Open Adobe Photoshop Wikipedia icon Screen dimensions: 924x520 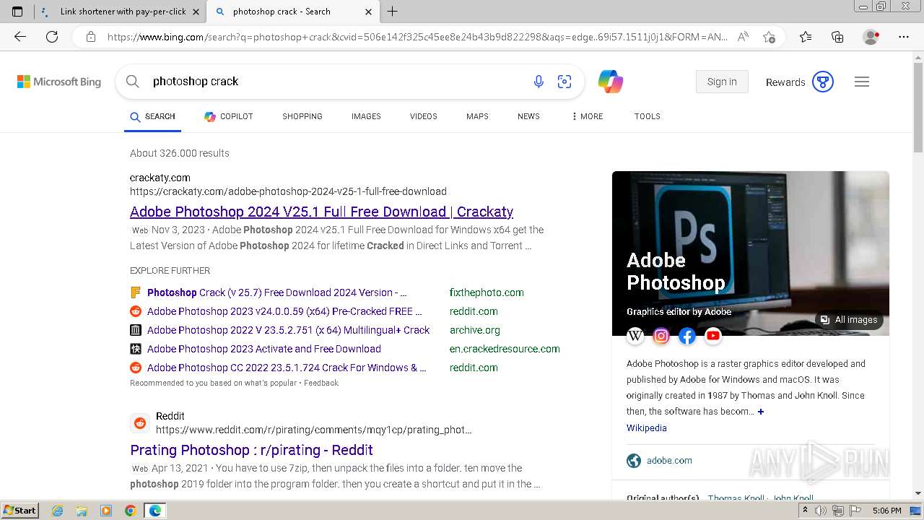(635, 336)
